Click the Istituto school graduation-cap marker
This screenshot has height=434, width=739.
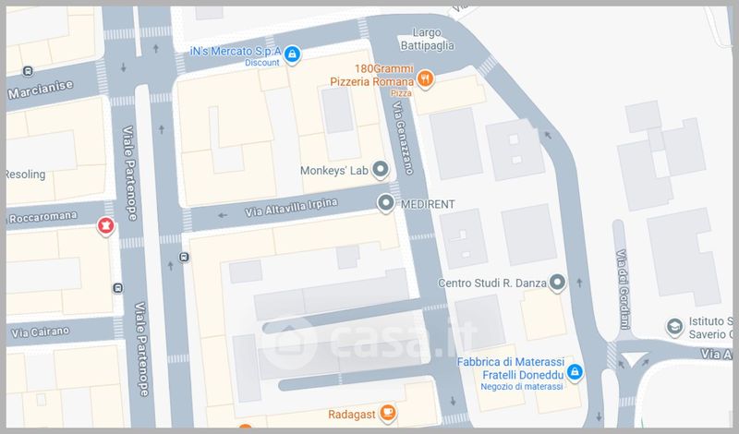[x=674, y=327]
